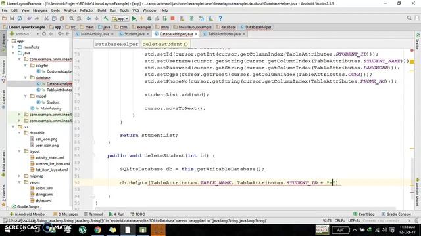Collapse the adapter package node
Screen dimensions: 421x236
coord(26,66)
